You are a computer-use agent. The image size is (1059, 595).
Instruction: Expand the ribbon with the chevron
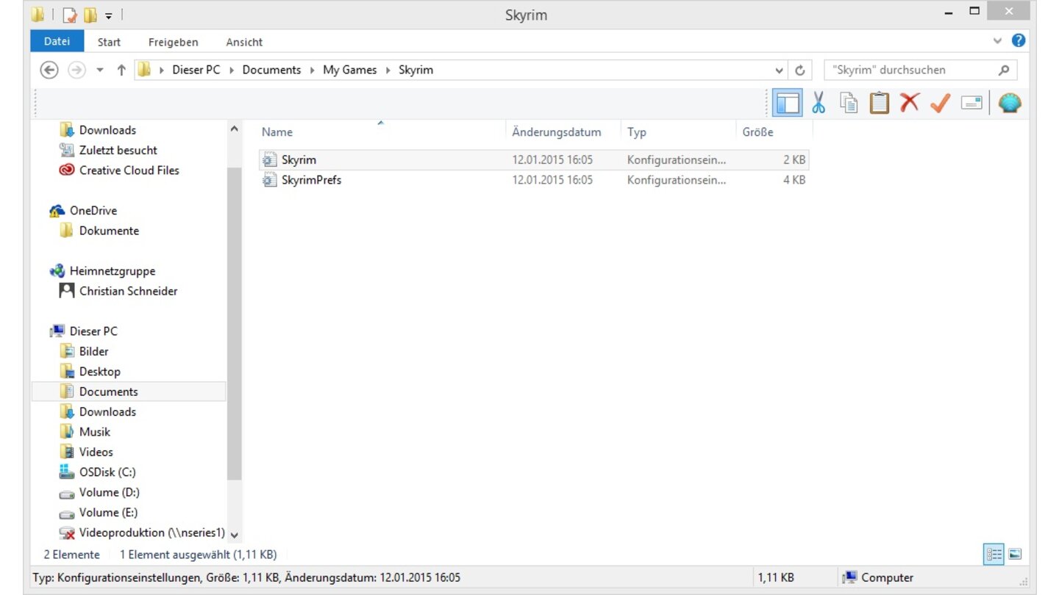997,41
